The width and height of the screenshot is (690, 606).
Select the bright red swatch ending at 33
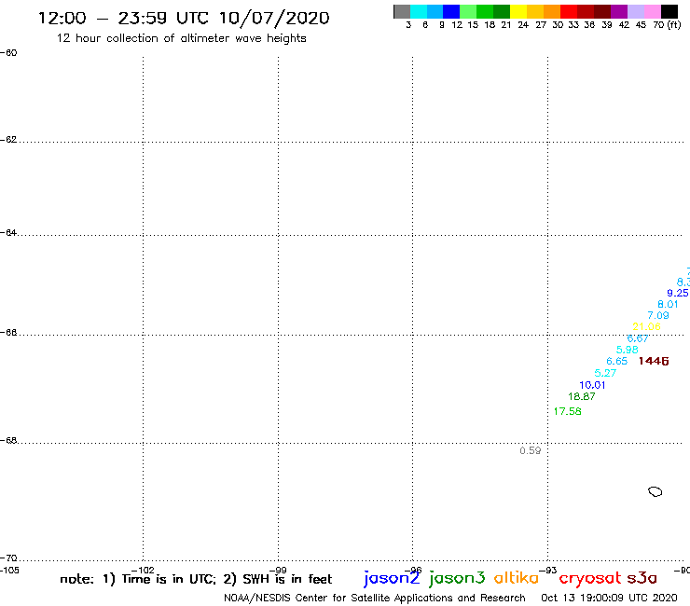click(x=569, y=11)
